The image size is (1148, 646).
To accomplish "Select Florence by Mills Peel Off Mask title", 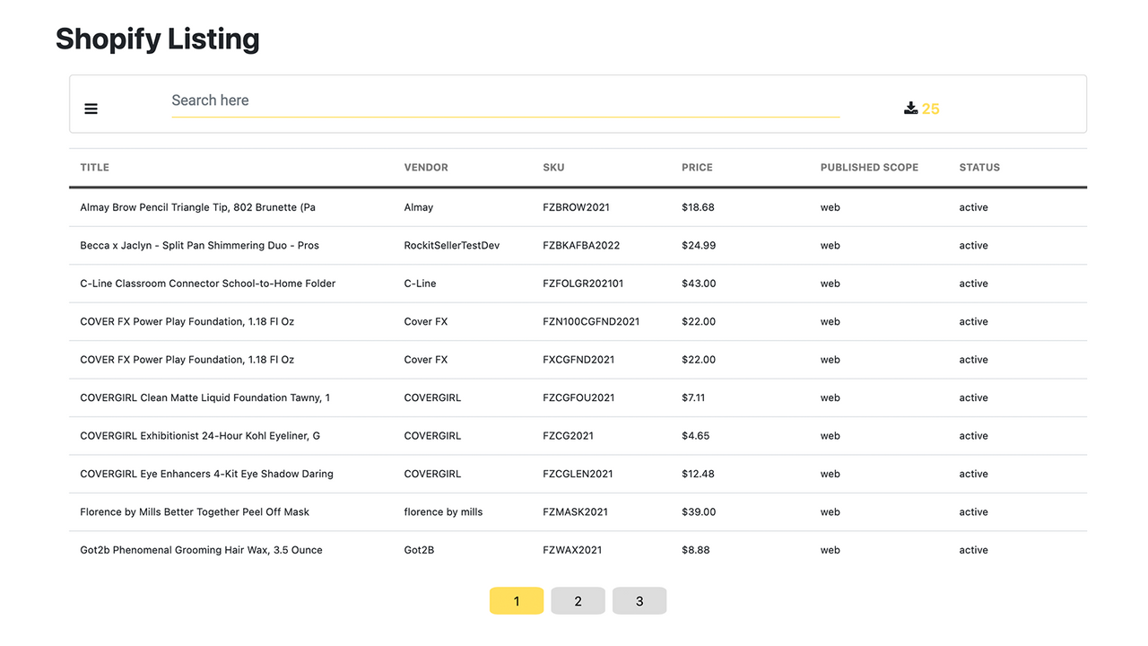I will point(195,512).
